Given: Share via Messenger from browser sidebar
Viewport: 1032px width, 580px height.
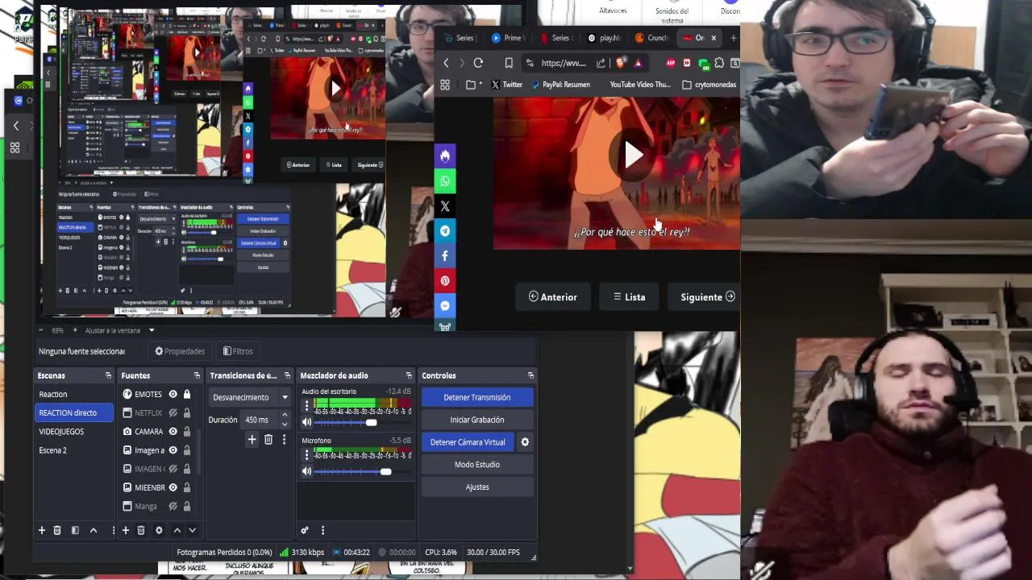Looking at the screenshot, I should pos(445,306).
